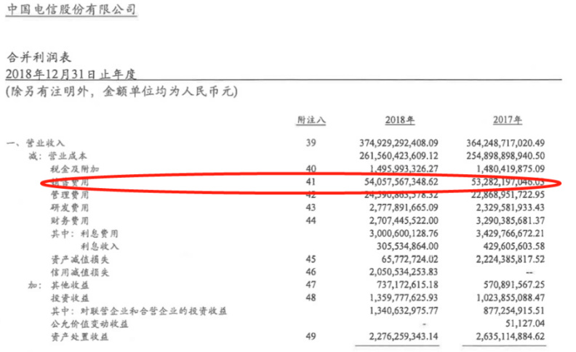Select the value 2,050,534,253.83
The width and height of the screenshot is (576, 352).
404,272
